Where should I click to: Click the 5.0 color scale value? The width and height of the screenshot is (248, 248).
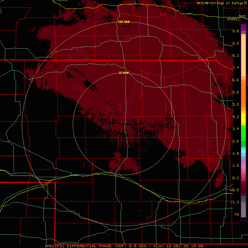(x=236, y=104)
